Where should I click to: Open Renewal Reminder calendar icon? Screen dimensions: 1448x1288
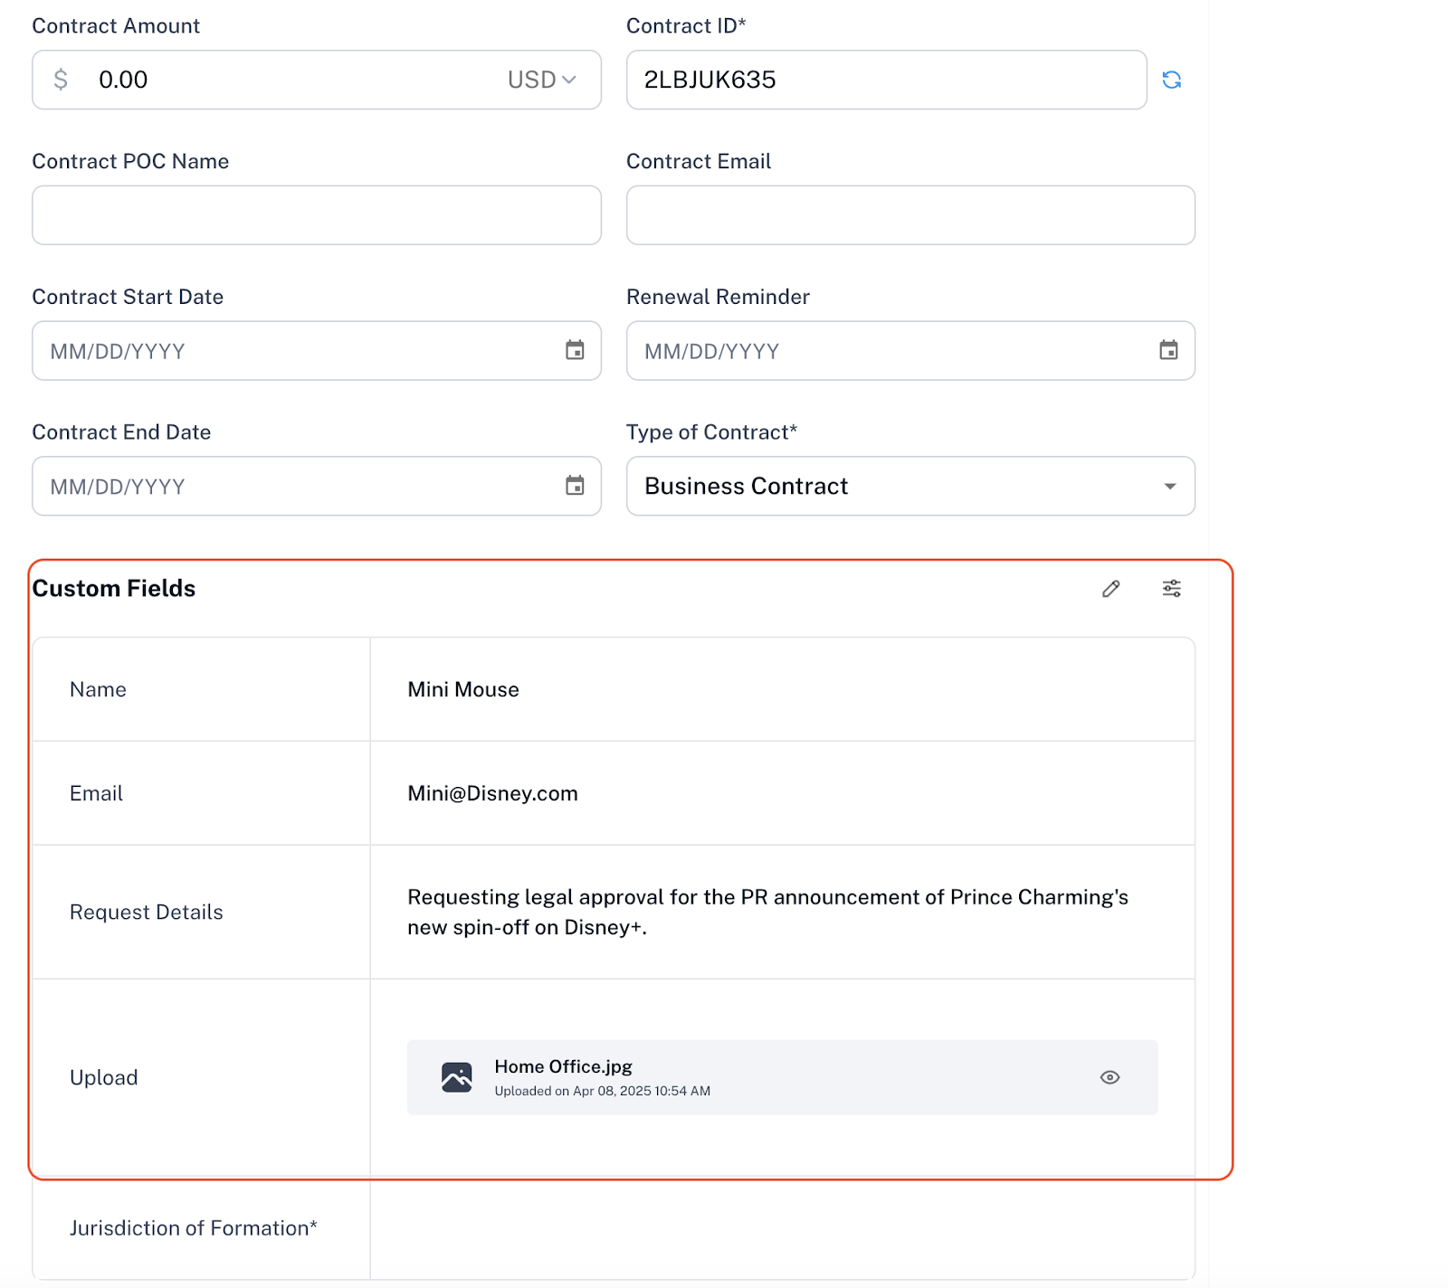pyautogui.click(x=1168, y=350)
